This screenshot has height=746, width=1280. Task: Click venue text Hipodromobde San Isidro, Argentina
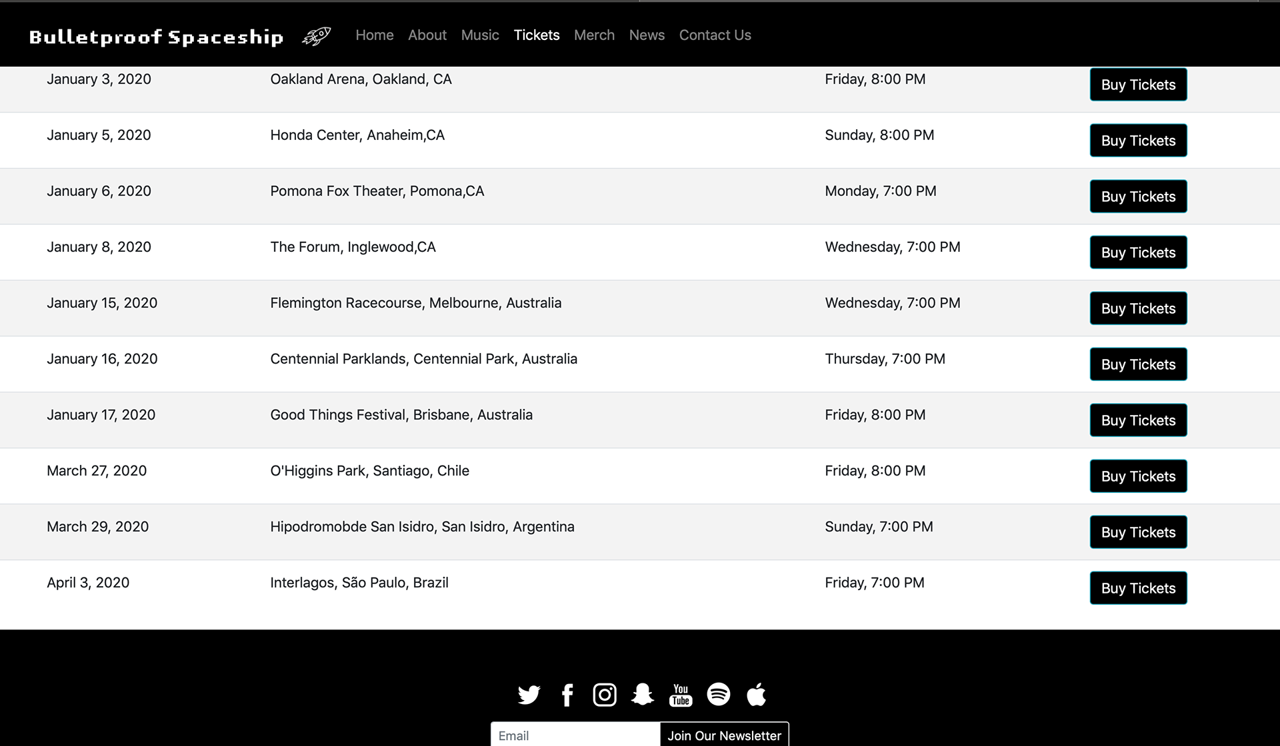coord(422,527)
